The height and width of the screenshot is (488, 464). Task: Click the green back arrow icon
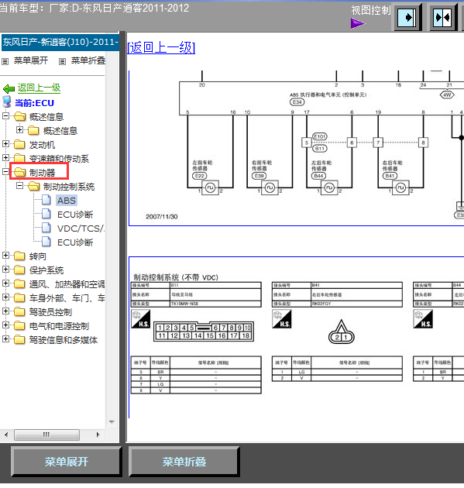(x=9, y=89)
